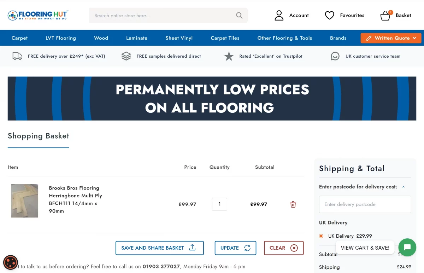Remove the Brooks Bros item with trash icon

[293, 204]
